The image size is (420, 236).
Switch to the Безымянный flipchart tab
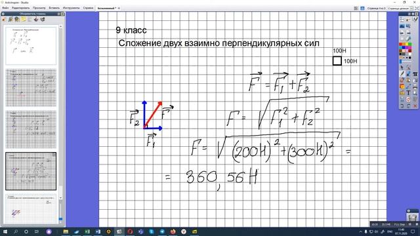click(106, 9)
